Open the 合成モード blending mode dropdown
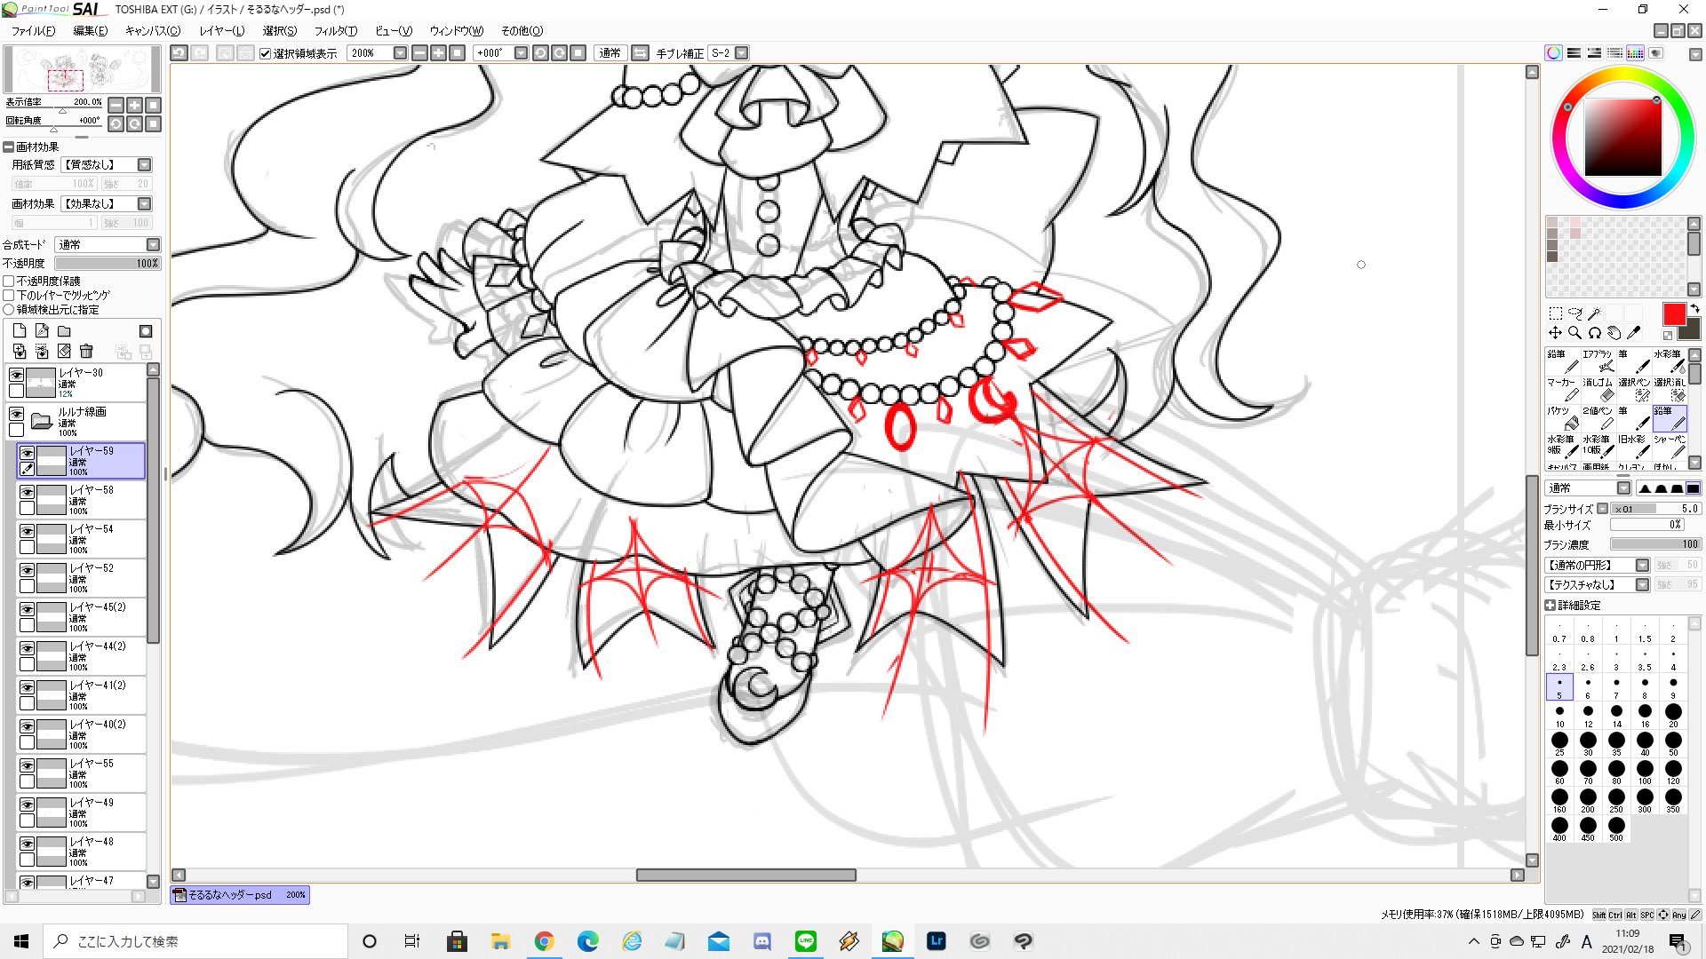 [153, 244]
